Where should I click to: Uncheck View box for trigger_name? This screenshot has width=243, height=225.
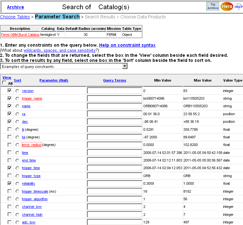[10, 98]
